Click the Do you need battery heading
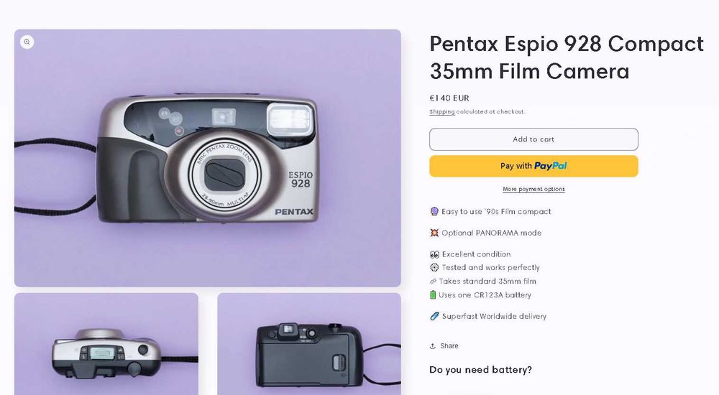 pyautogui.click(x=480, y=370)
